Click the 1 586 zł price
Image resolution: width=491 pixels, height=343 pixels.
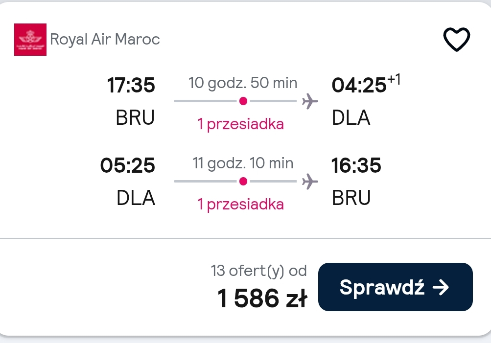262,298
